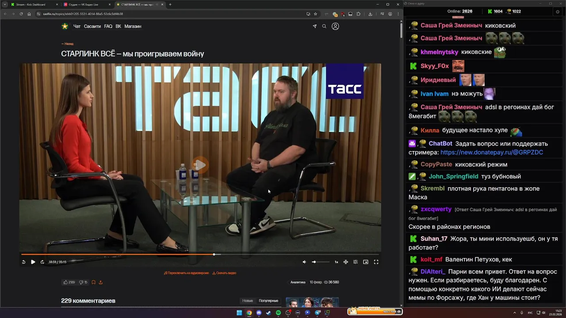Viewport: 566px width, 318px height.
Task: Click username Suhan_17 in chat
Action: point(434,239)
